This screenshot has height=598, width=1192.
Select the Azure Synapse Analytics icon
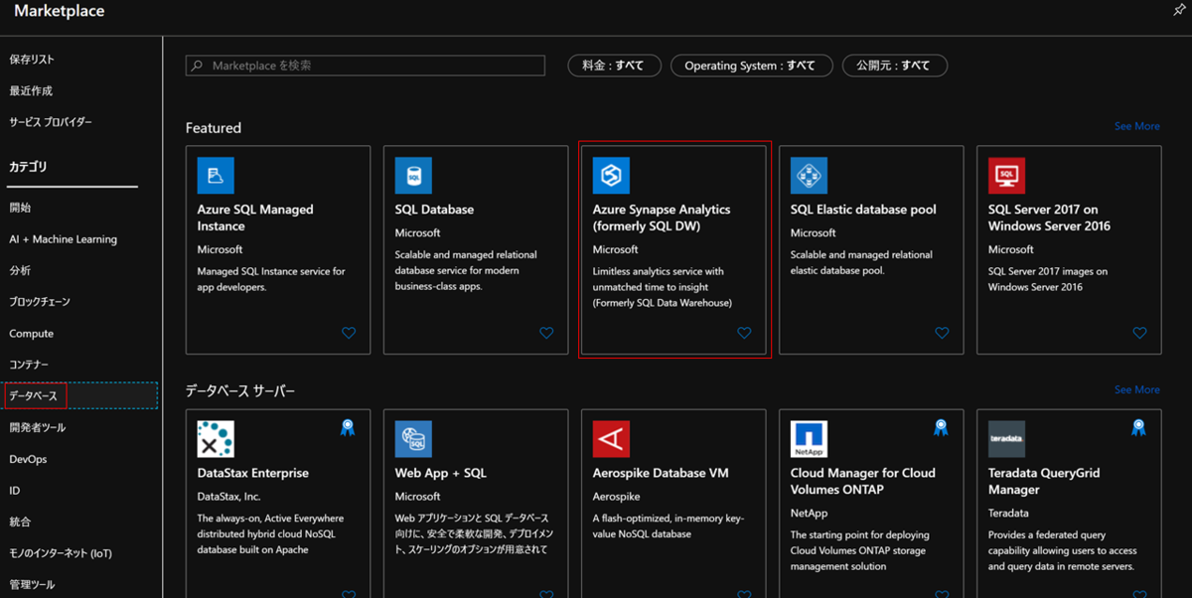(x=611, y=176)
